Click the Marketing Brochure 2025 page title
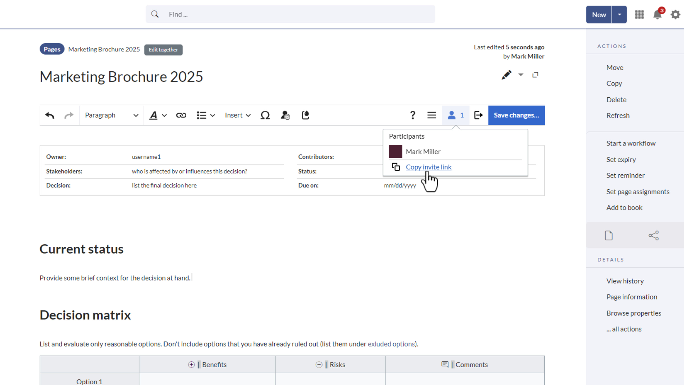Screen dimensions: 684x385 coord(121,77)
